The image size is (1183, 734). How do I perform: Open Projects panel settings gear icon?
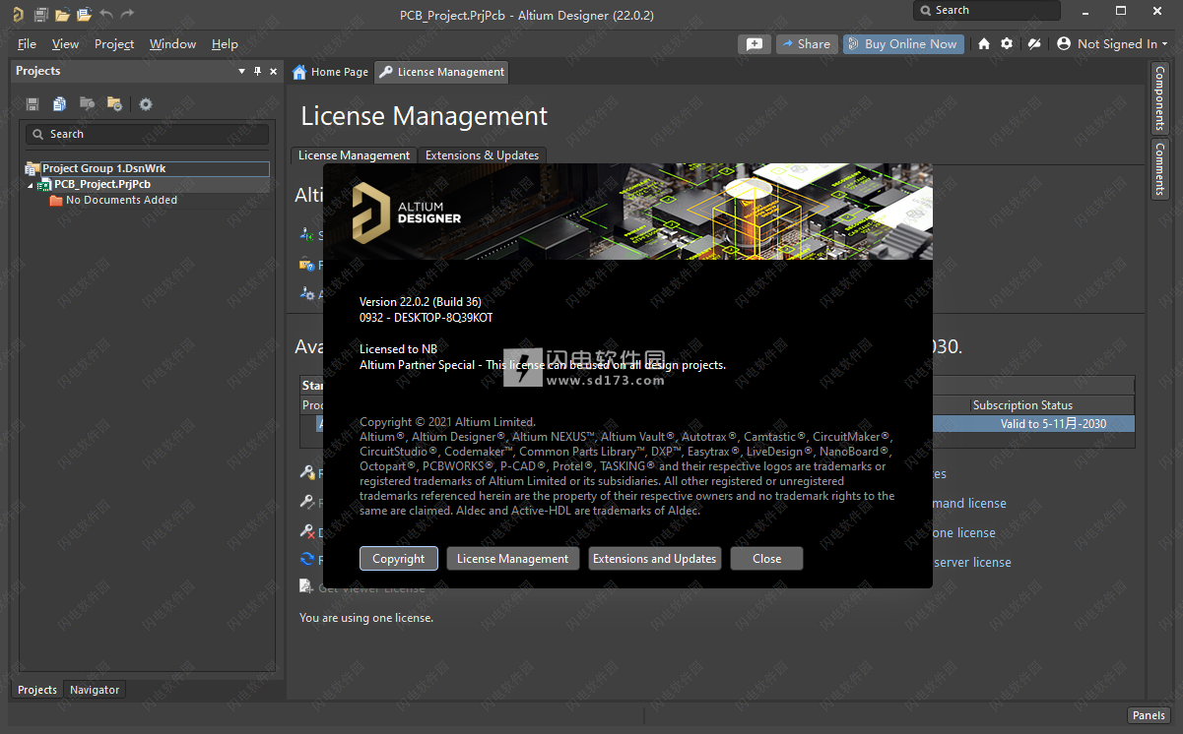[x=145, y=103]
